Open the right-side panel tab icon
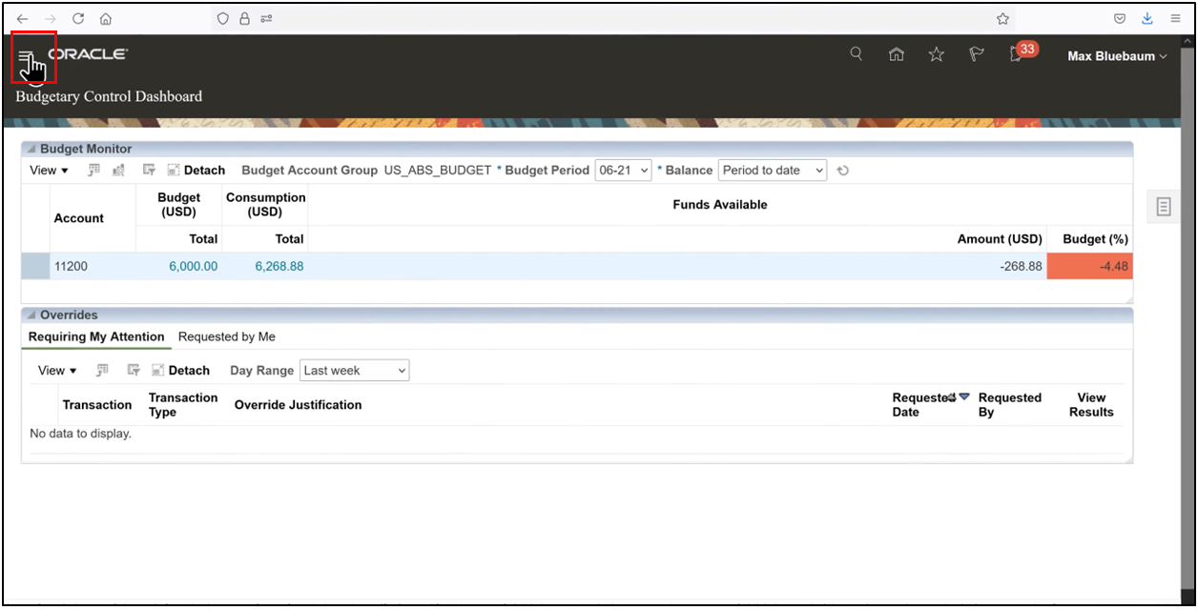Image resolution: width=1198 pixels, height=610 pixels. [x=1163, y=206]
